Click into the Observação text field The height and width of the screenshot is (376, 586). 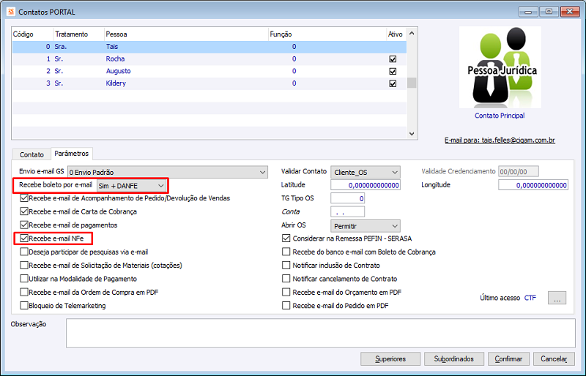tap(320, 333)
